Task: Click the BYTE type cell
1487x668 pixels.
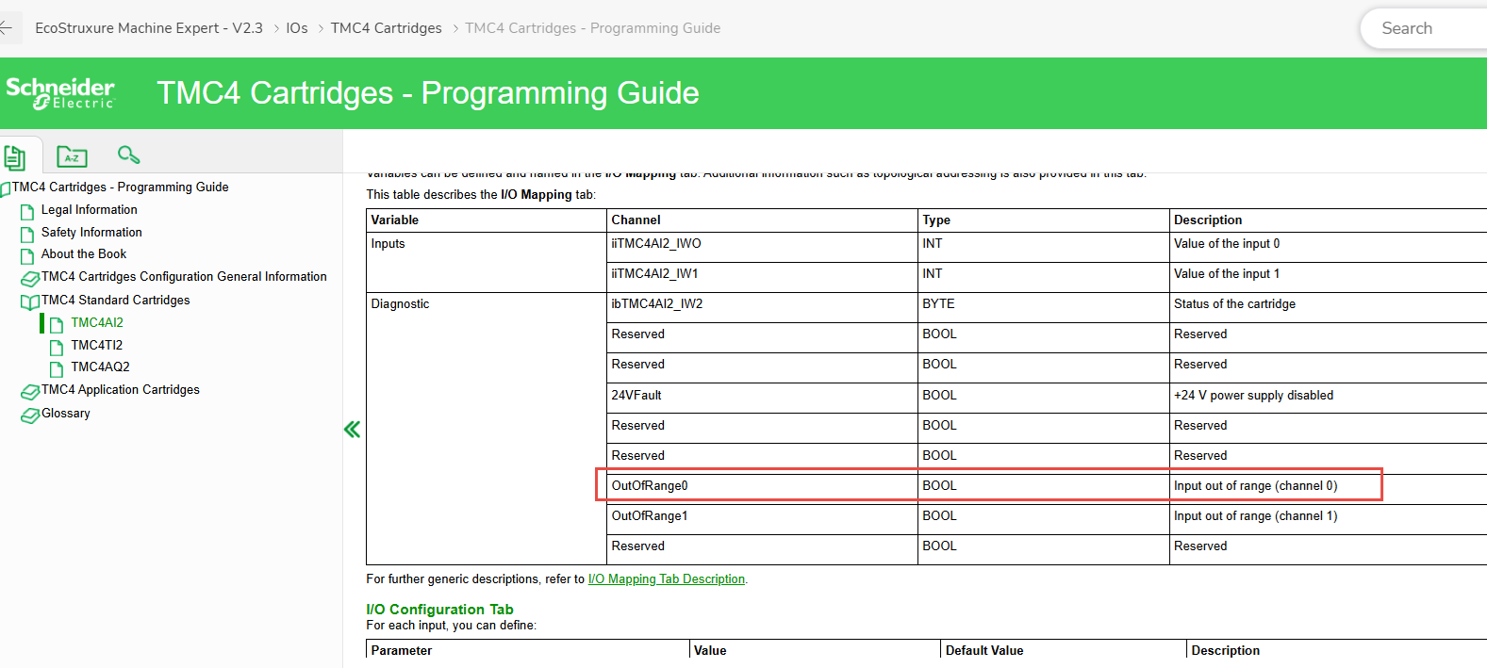Action: 1043,307
